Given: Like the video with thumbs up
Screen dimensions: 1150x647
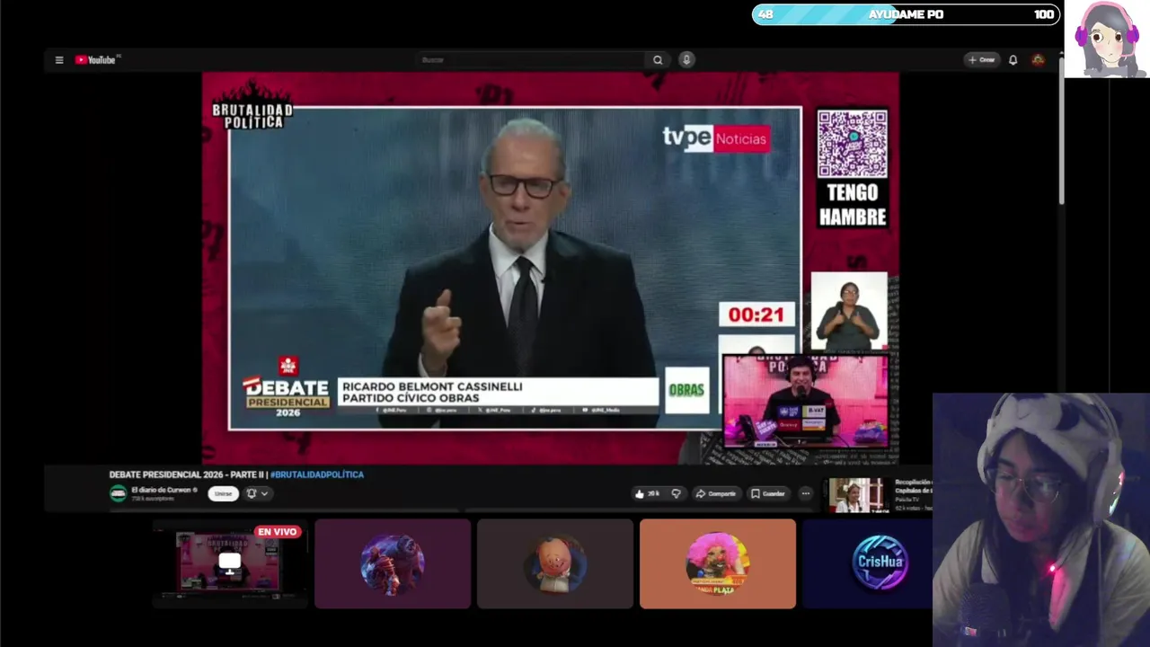Looking at the screenshot, I should click(648, 493).
